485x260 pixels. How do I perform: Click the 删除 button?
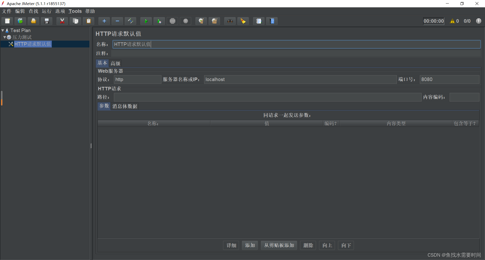pyautogui.click(x=308, y=245)
